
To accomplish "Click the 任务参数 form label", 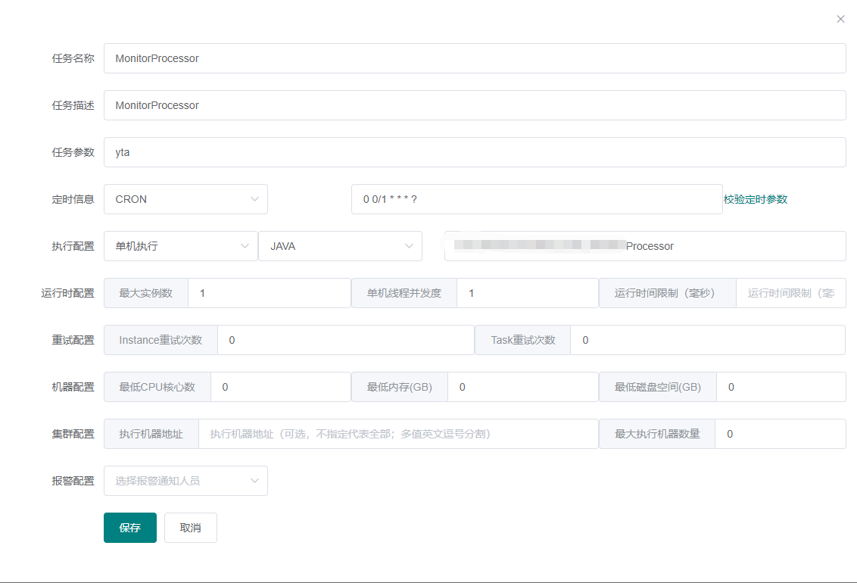I will [x=73, y=152].
